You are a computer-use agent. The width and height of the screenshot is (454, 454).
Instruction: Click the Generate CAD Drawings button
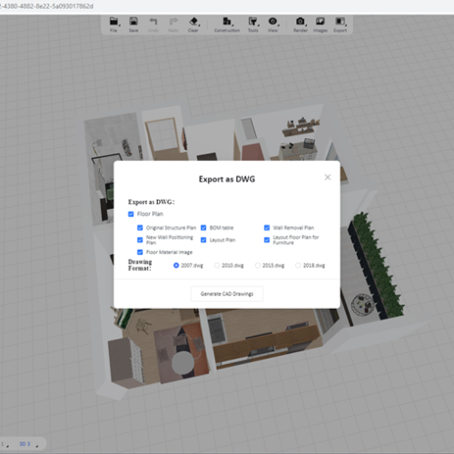pyautogui.click(x=227, y=293)
